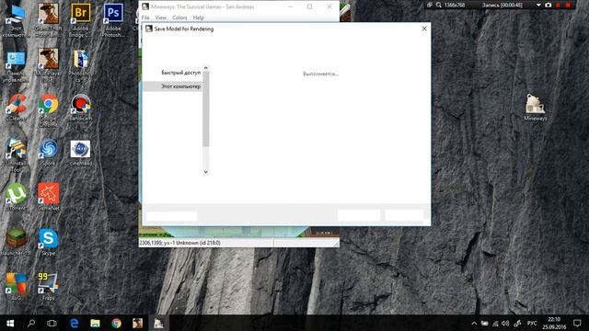Viewport: 589px width, 331px height.
Task: Click the recorder bar magnifier icon
Action: 438,5
